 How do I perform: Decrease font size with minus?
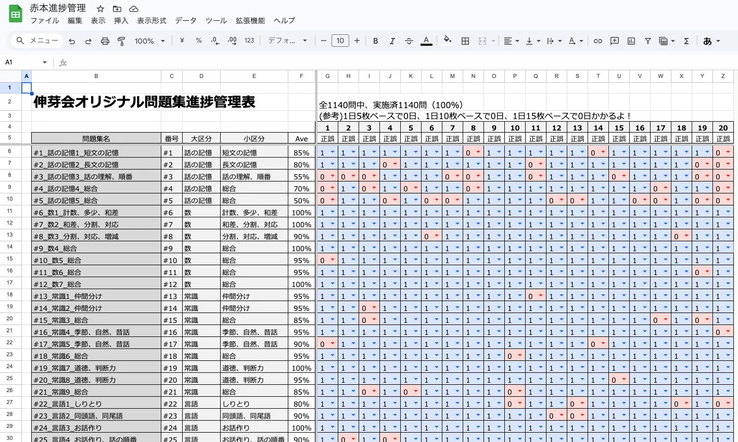click(324, 41)
